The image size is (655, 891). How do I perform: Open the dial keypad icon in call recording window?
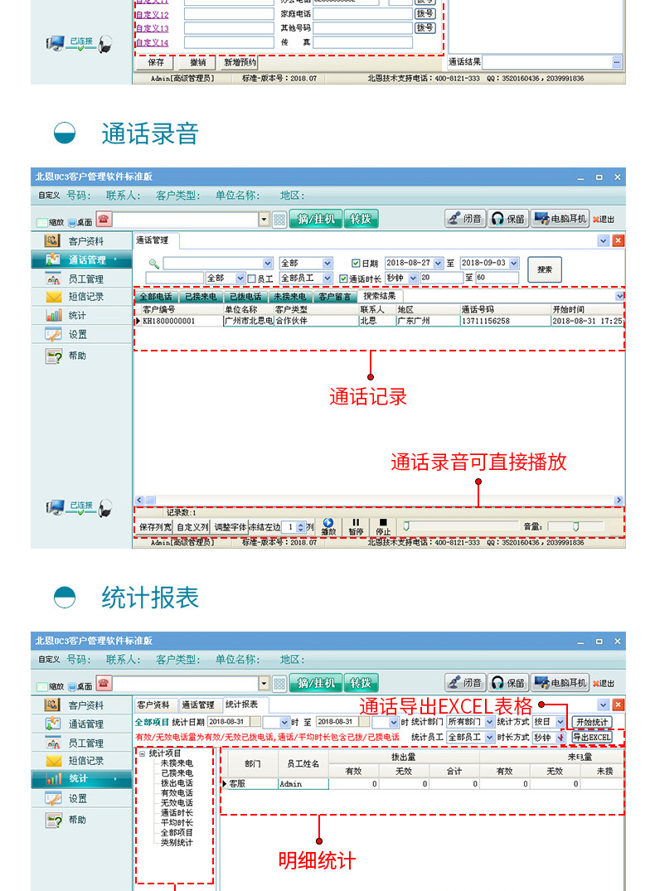(279, 220)
